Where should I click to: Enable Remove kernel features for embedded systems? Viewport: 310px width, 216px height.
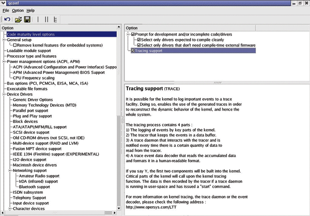pyautogui.click(x=15, y=45)
